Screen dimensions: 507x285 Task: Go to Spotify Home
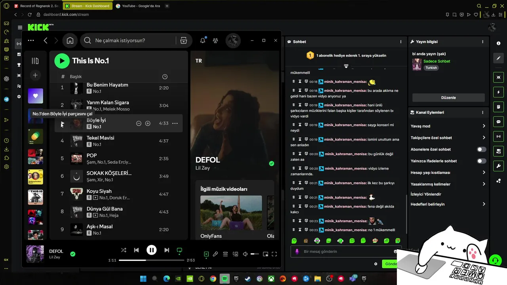tap(70, 40)
